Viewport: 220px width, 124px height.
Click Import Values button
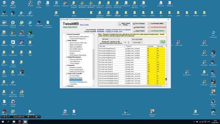coord(139,31)
